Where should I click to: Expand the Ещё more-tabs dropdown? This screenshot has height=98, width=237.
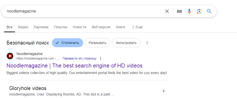tap(137, 27)
